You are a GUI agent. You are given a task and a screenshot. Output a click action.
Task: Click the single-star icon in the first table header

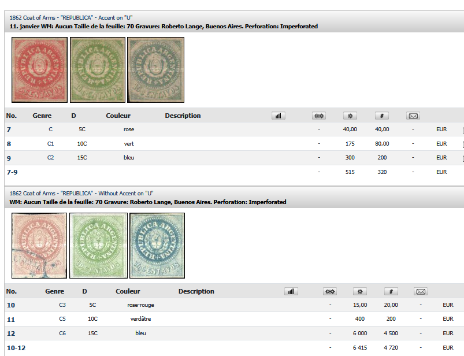tap(350, 116)
